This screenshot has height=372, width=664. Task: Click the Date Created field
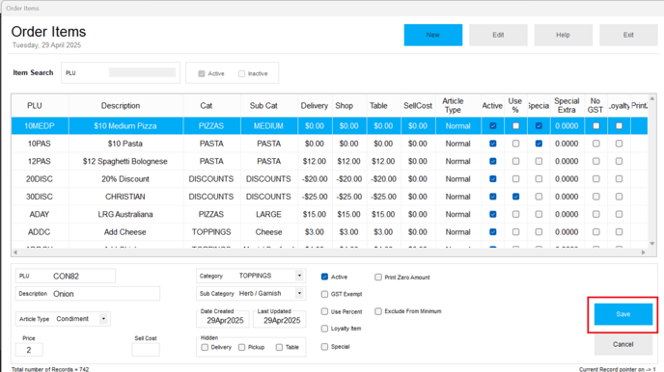click(x=224, y=320)
